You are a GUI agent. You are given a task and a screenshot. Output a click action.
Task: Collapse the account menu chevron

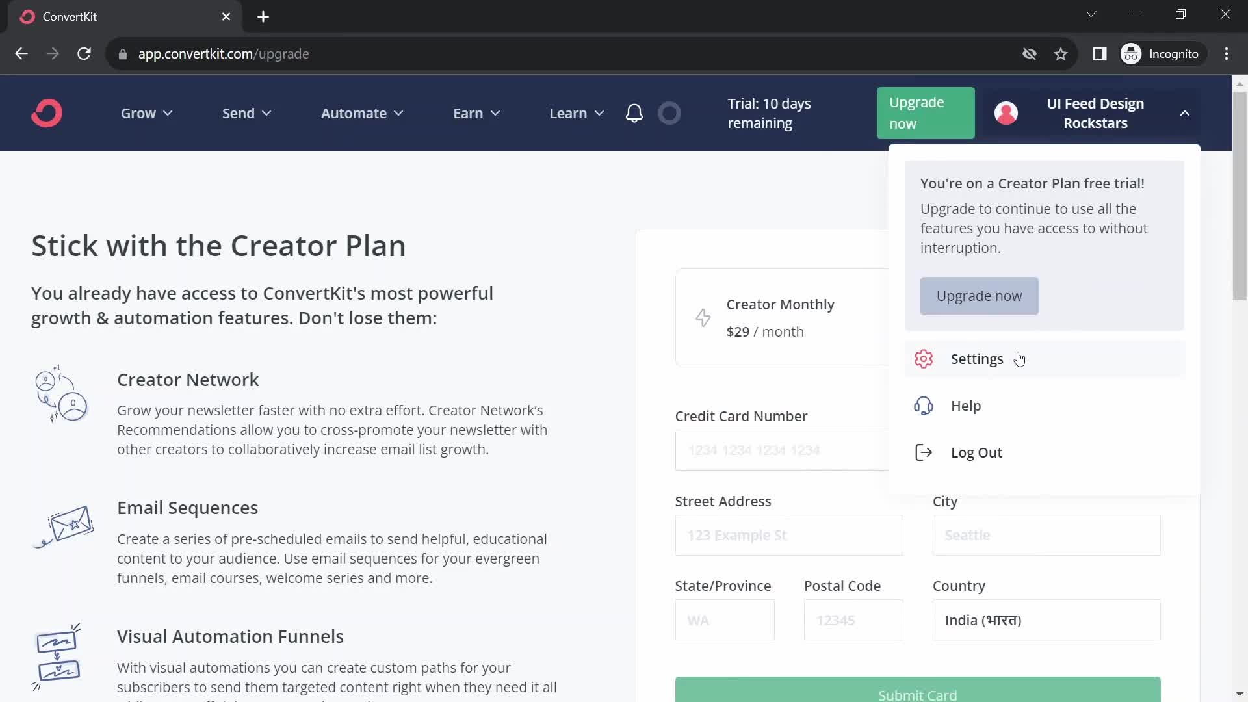point(1185,113)
